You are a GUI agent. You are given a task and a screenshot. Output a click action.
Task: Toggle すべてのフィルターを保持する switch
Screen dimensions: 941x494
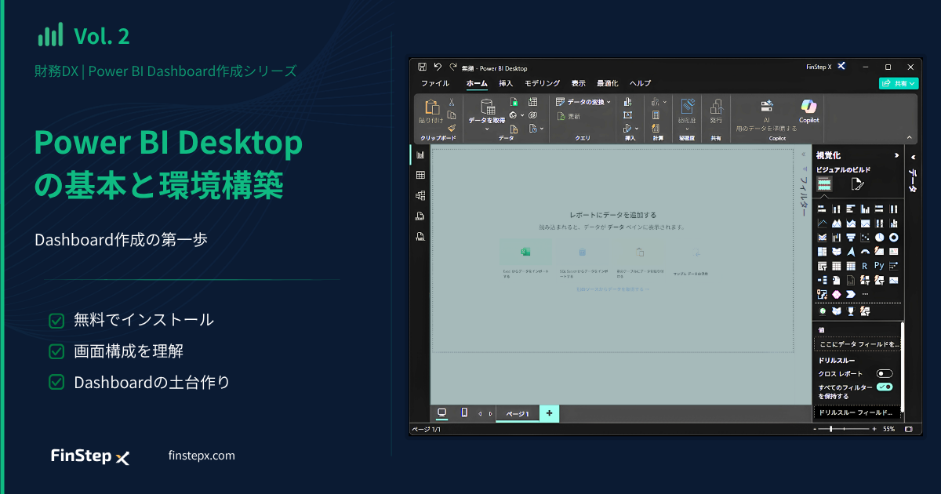coord(885,387)
